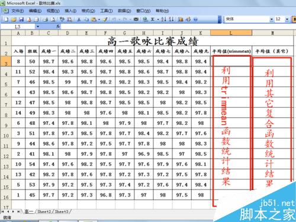
Task: Click the Print Preview magnifier icon
Action: (x=53, y=20)
